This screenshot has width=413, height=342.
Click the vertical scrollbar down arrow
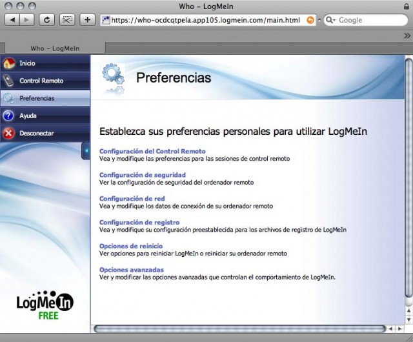click(x=408, y=320)
